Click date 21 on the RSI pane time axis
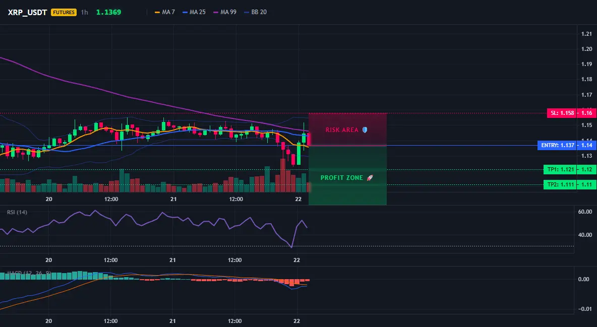The image size is (597, 327). (172, 260)
